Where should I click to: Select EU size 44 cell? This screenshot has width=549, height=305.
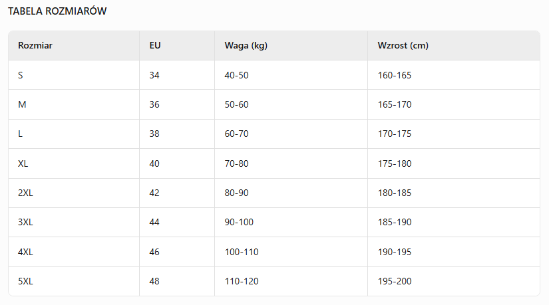pos(154,222)
